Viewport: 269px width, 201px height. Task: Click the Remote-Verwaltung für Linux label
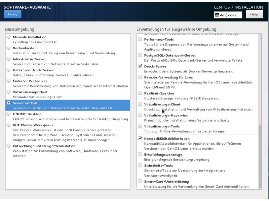pos(168,77)
